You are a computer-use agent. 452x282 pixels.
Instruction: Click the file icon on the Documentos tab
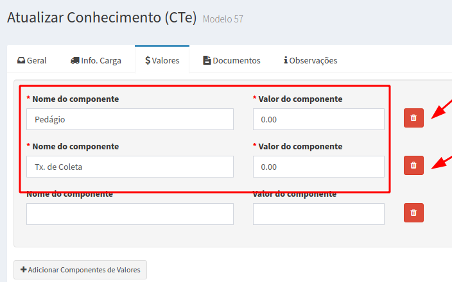click(x=207, y=61)
